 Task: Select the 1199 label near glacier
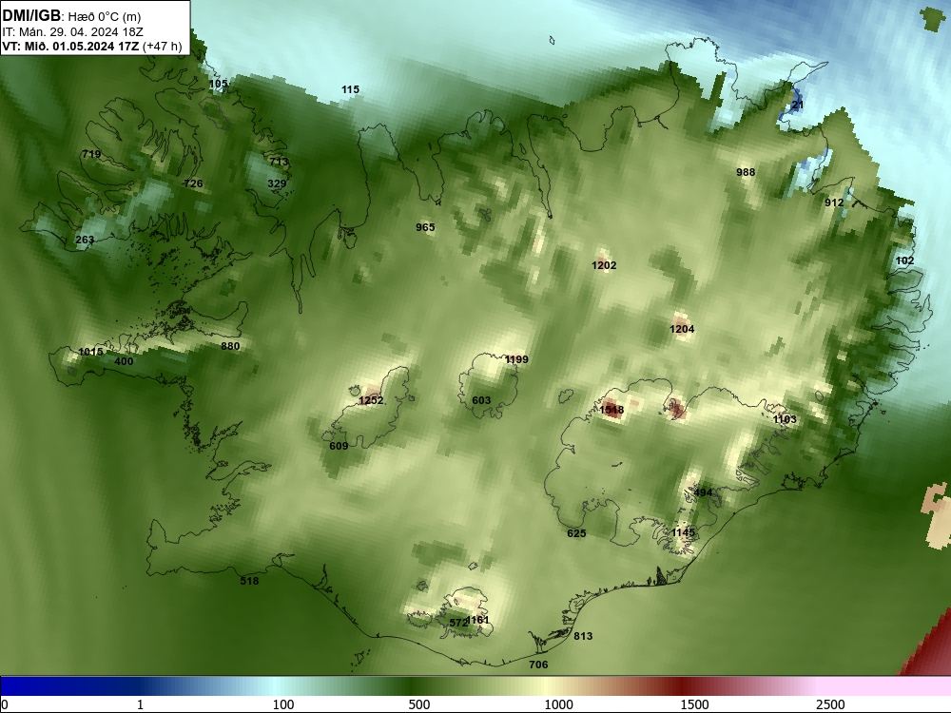click(516, 359)
